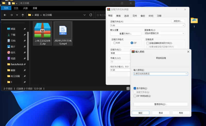Switch to details view in Explorer status bar
The image size is (206, 126).
128,88
